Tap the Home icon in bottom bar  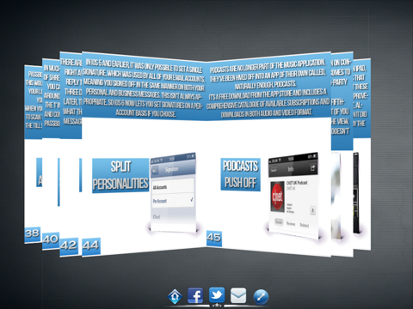coord(175,296)
